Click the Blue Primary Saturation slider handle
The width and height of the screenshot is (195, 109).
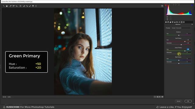point(179,63)
